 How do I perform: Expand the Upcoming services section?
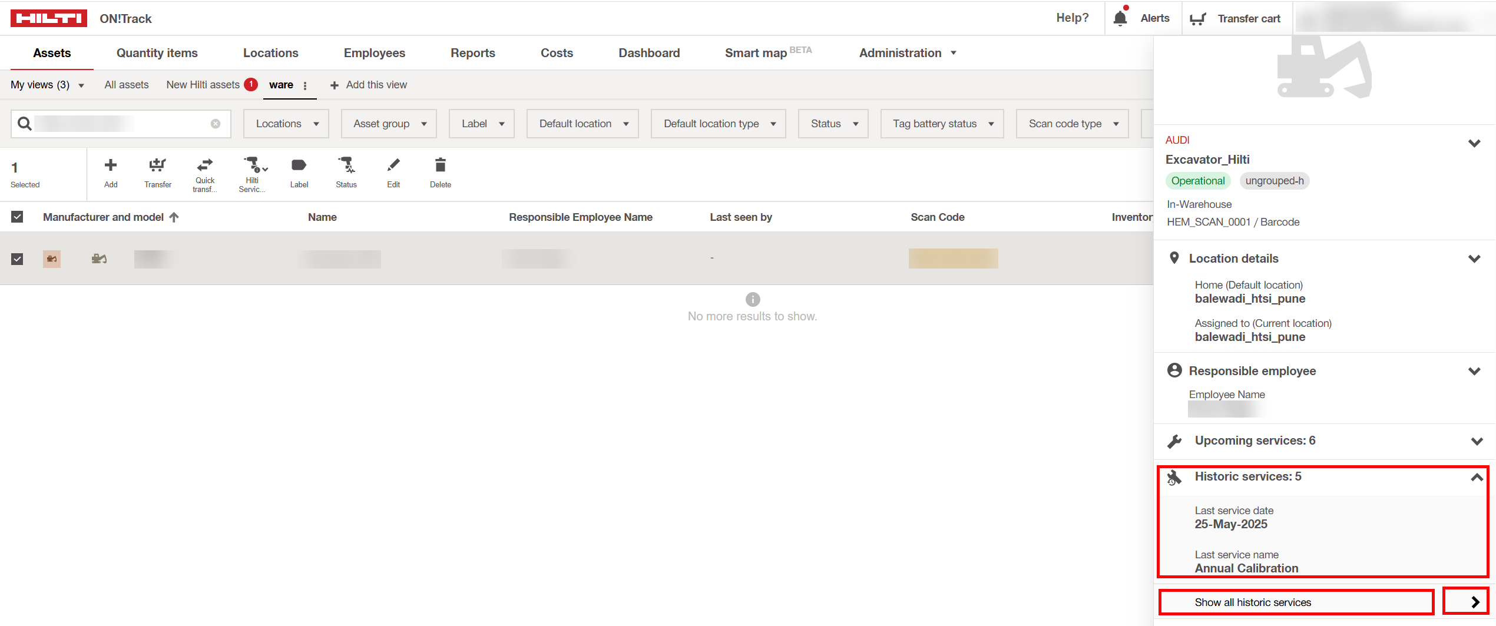pos(1476,441)
